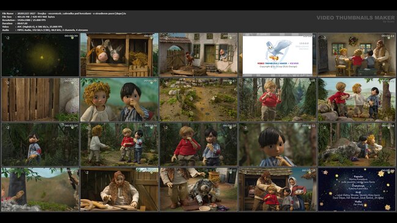Choose the curly-haired girl close-up thumbnail
This screenshot has width=397, height=223.
coord(119,100)
